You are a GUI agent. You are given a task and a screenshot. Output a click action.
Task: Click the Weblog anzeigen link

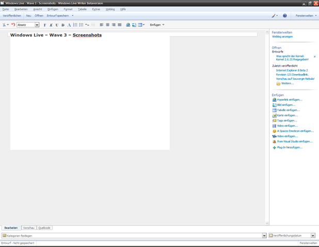coord(282,37)
